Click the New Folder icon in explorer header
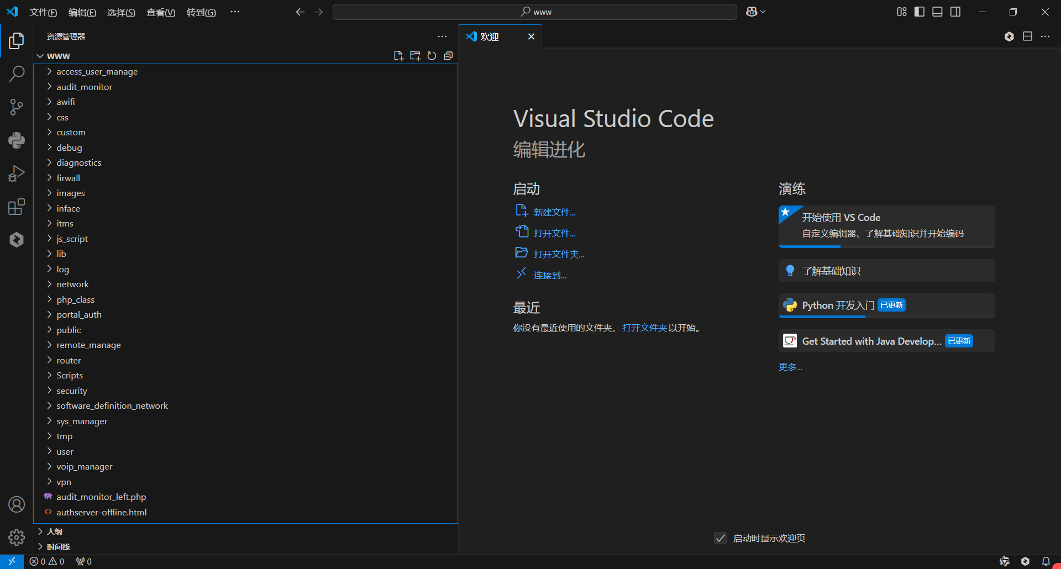The height and width of the screenshot is (569, 1061). click(415, 56)
